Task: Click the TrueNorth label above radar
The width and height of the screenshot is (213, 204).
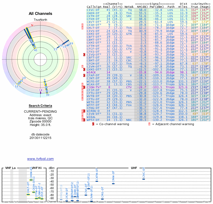Action: pos(40,20)
